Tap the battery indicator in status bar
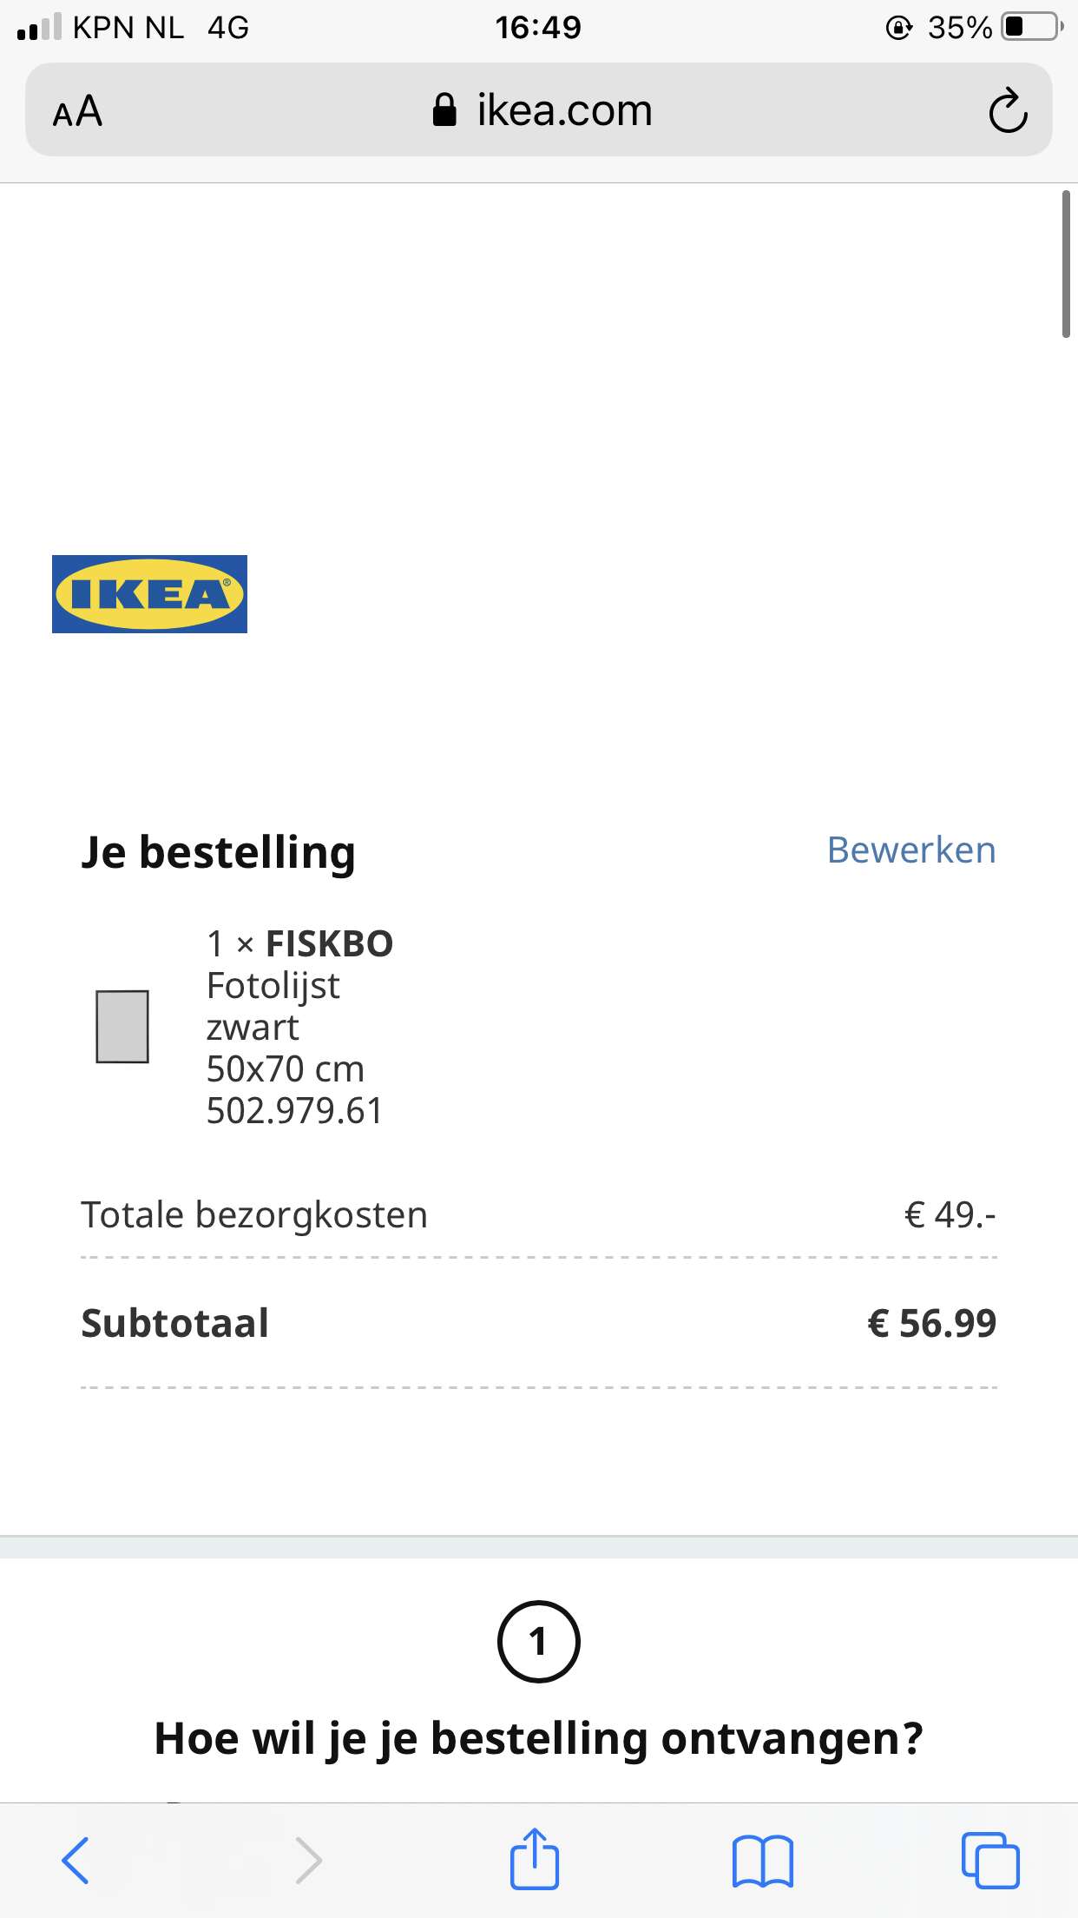 click(1031, 27)
